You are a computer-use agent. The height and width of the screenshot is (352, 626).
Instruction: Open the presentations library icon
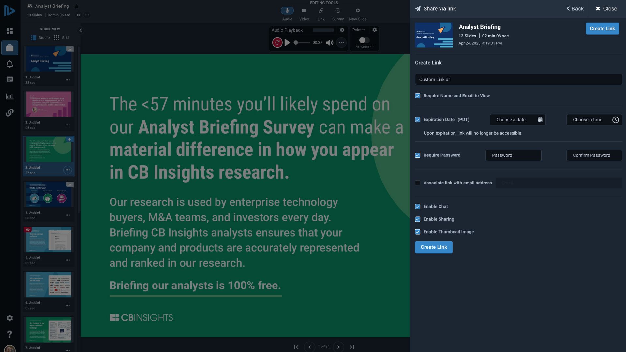(x=10, y=48)
